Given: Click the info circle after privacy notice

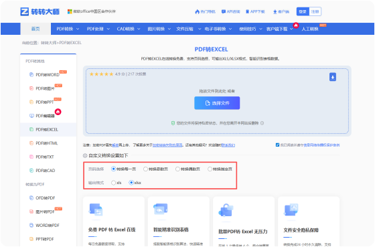Looking at the screenshot, I should (x=262, y=123).
